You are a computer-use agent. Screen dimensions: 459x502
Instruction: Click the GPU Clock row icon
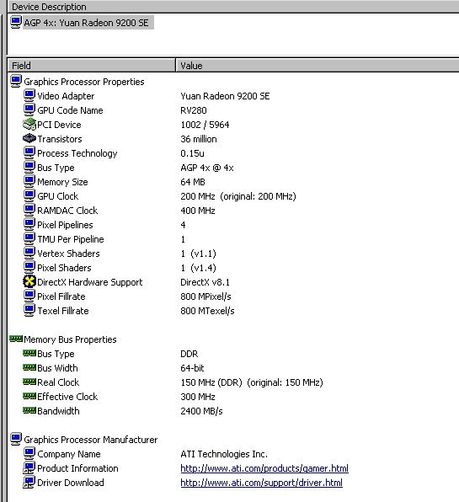(x=29, y=196)
